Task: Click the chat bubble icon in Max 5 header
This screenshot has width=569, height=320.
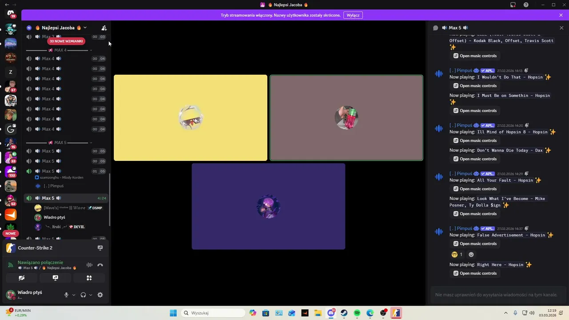Action: pos(436,28)
